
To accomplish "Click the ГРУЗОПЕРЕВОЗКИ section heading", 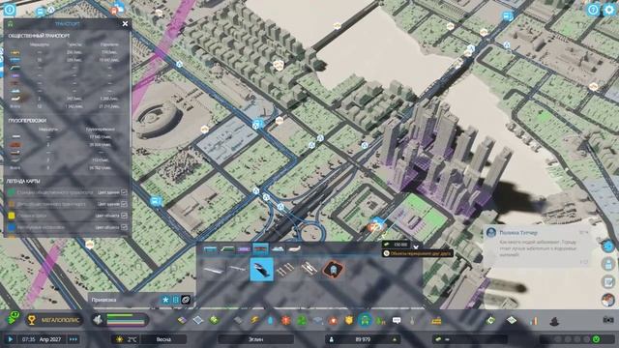I will click(x=27, y=120).
